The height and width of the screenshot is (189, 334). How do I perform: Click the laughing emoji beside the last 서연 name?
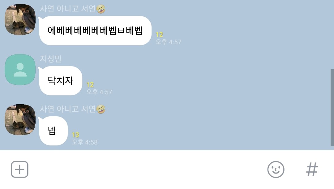pos(101,109)
